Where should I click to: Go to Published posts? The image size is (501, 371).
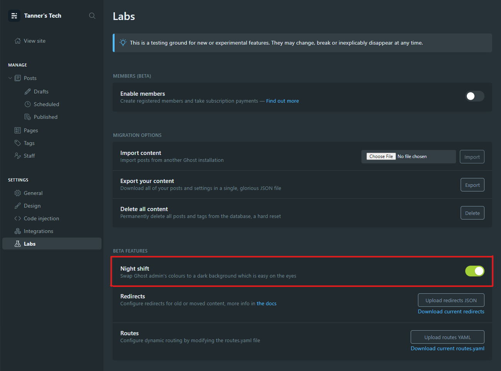pos(46,117)
